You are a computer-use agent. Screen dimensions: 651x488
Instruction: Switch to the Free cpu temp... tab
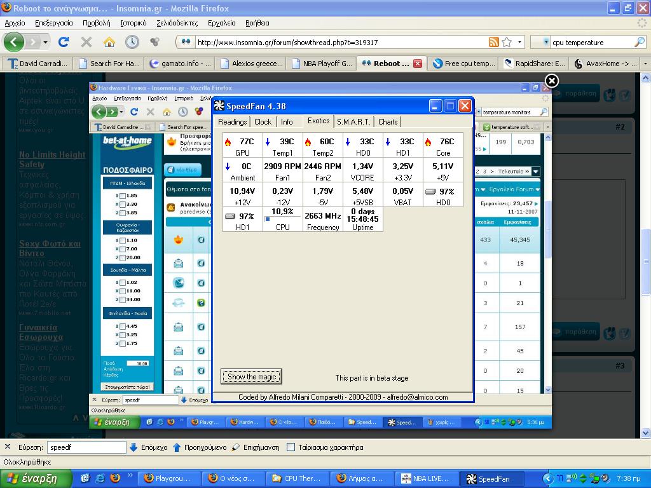click(463, 64)
